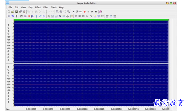This screenshot has height=111, width=186.
Task: Apply the BPF band-pass filter
Action: tap(76, 16)
